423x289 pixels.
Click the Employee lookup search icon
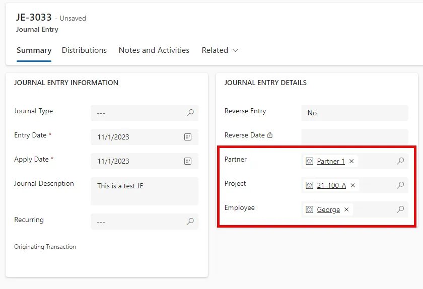401,209
